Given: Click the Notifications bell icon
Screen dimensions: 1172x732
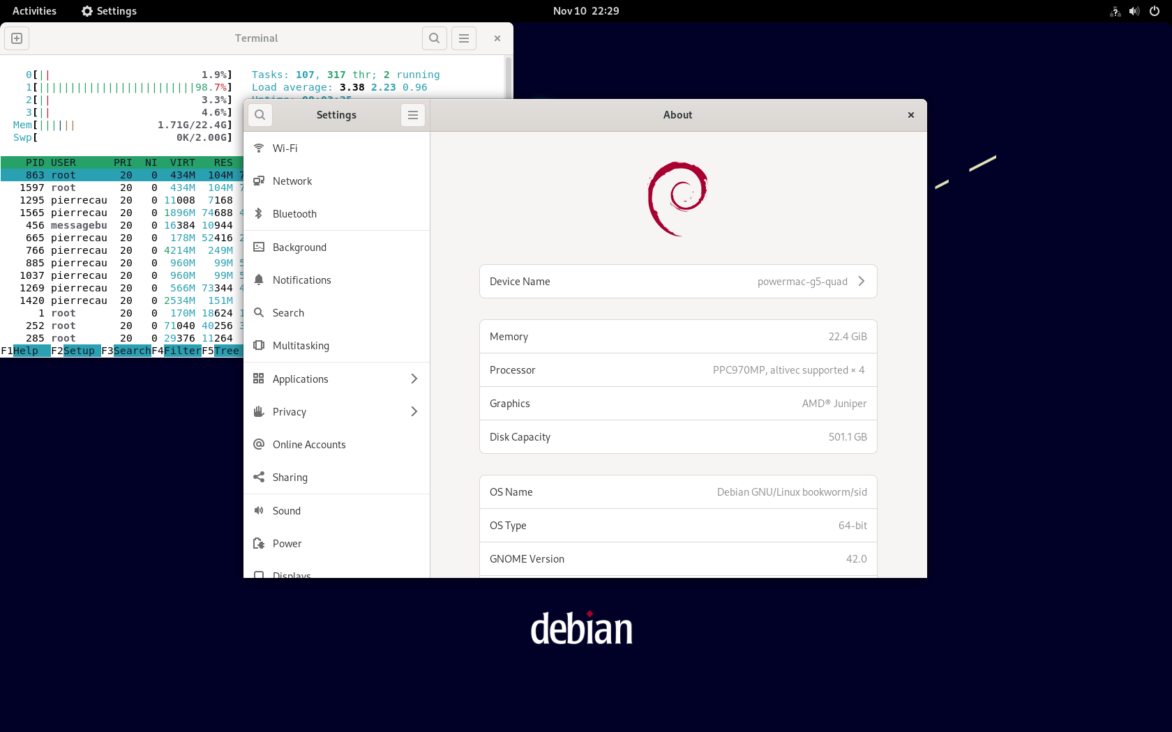Looking at the screenshot, I should [x=259, y=280].
